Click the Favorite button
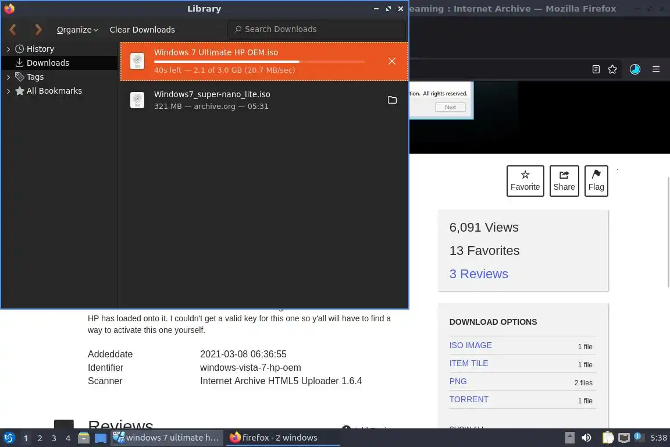The height and width of the screenshot is (447, 670). coord(525,181)
